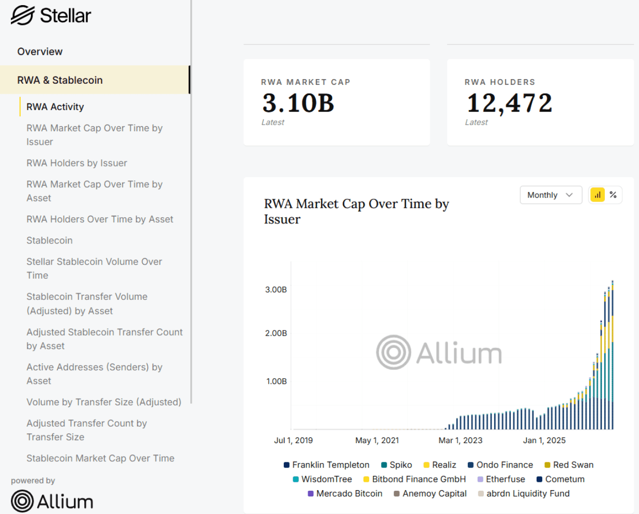
Task: Click the 2.00B y-axis label
Action: point(276,333)
